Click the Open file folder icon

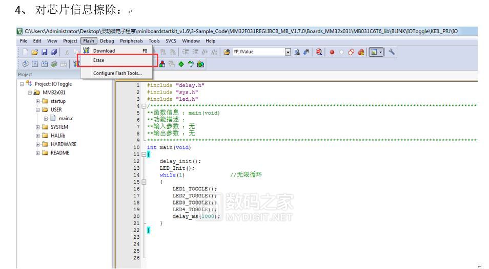click(x=34, y=52)
